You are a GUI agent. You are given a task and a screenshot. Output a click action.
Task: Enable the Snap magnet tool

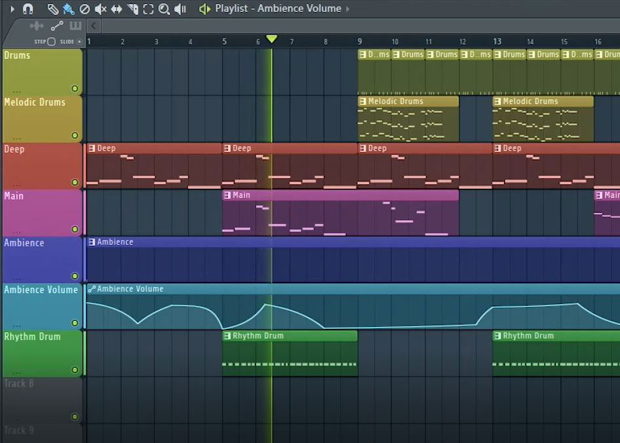point(27,9)
